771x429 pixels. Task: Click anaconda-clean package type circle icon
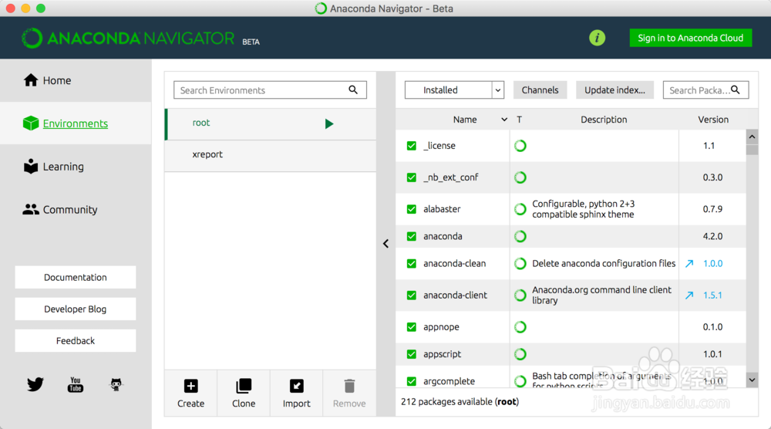coord(520,264)
